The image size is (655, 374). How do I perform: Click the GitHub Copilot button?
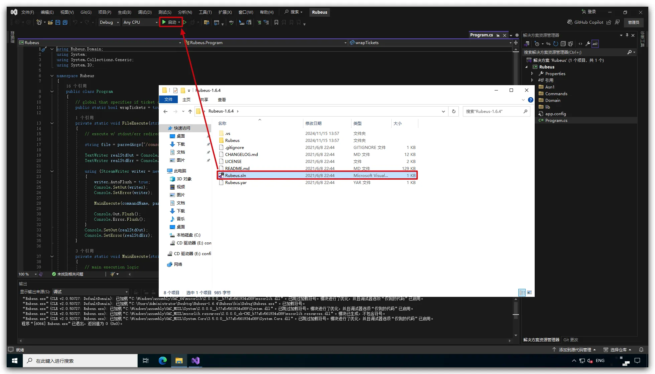(x=585, y=22)
